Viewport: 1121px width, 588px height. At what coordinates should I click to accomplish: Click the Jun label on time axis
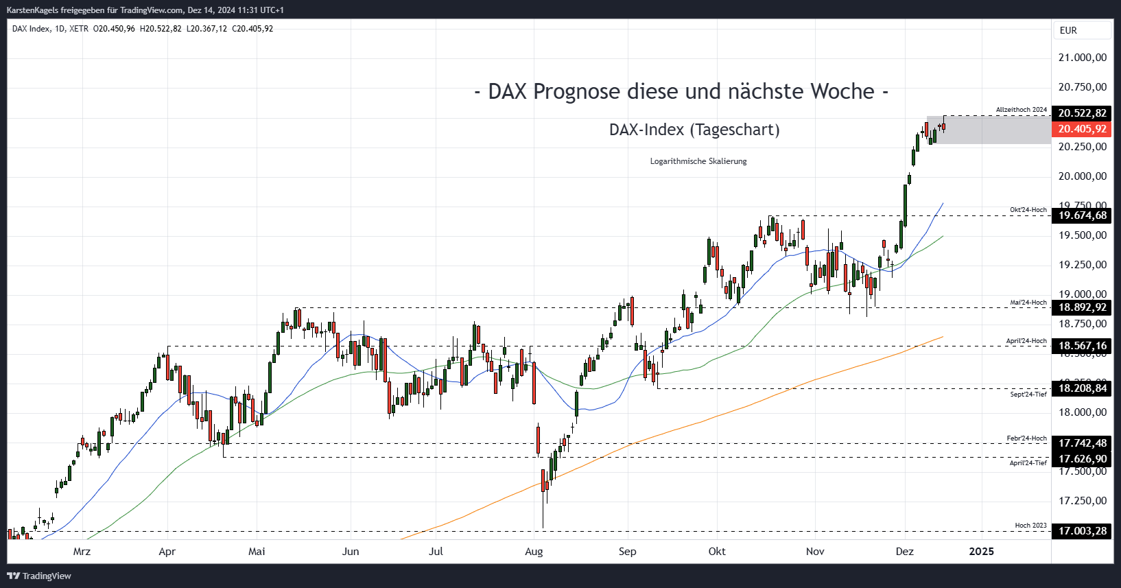[351, 552]
